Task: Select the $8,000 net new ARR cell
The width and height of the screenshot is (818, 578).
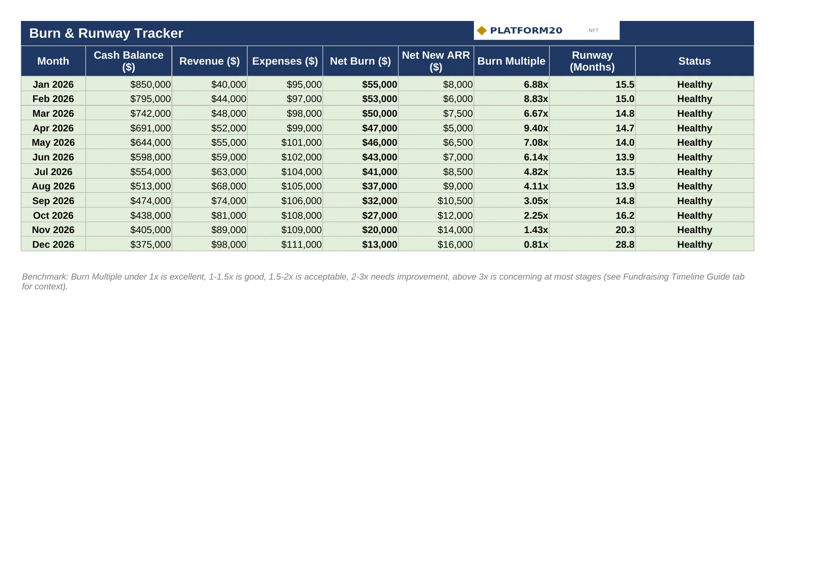Action: pyautogui.click(x=436, y=84)
